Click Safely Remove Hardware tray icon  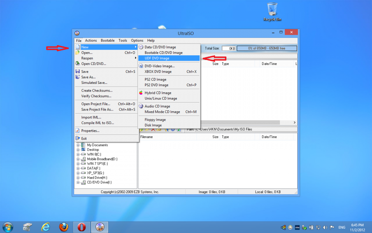[x=305, y=227]
